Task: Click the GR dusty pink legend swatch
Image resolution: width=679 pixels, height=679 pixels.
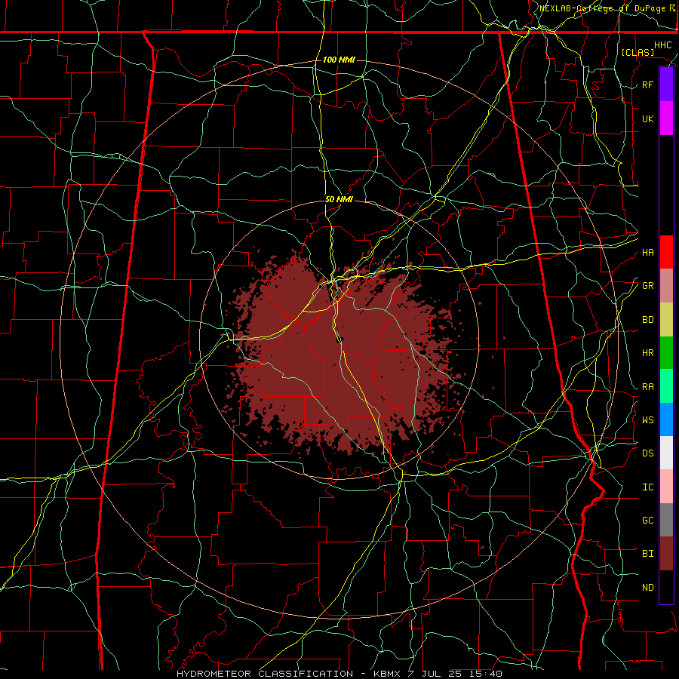Action: (666, 285)
